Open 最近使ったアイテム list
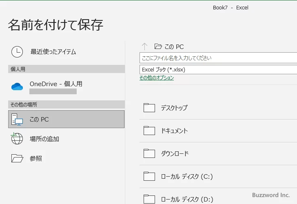Image resolution: width=297 pixels, height=204 pixels. pyautogui.click(x=66, y=52)
